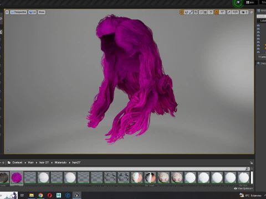Click the magnifier icon in asset search bar
The width and height of the screenshot is (266, 199).
click(x=247, y=169)
